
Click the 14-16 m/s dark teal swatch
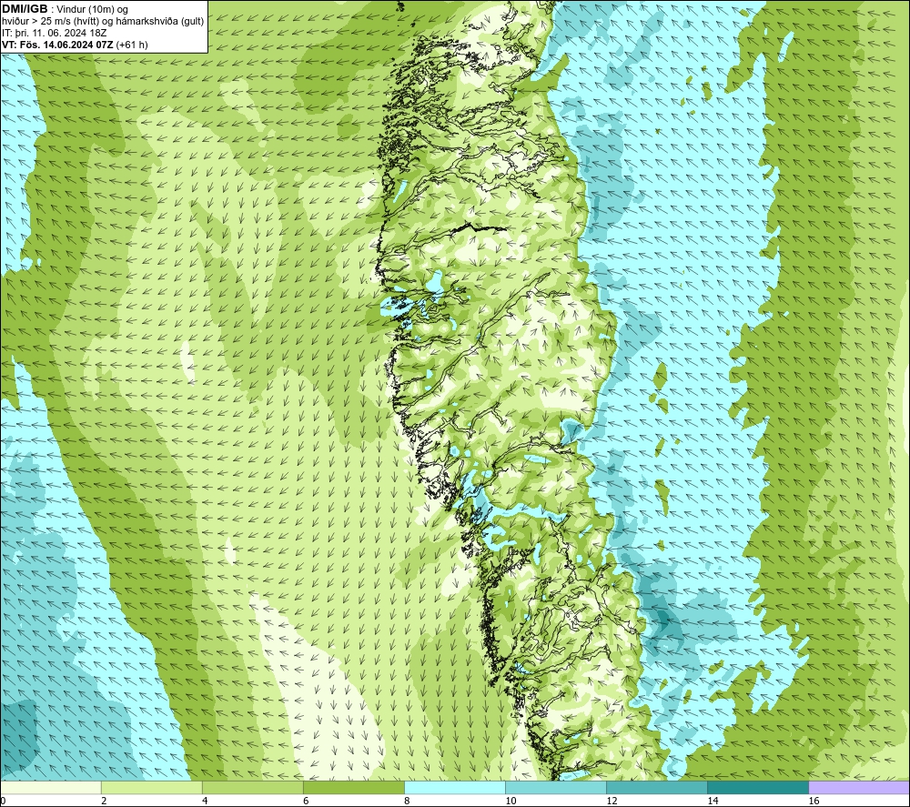[x=758, y=787]
